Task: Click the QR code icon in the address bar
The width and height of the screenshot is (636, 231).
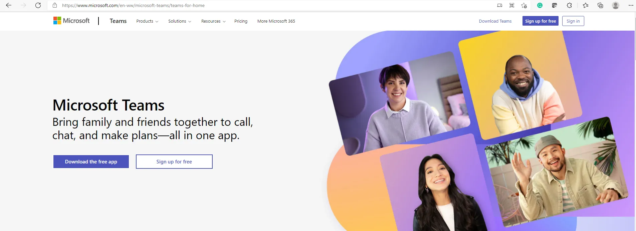Action: (511, 5)
